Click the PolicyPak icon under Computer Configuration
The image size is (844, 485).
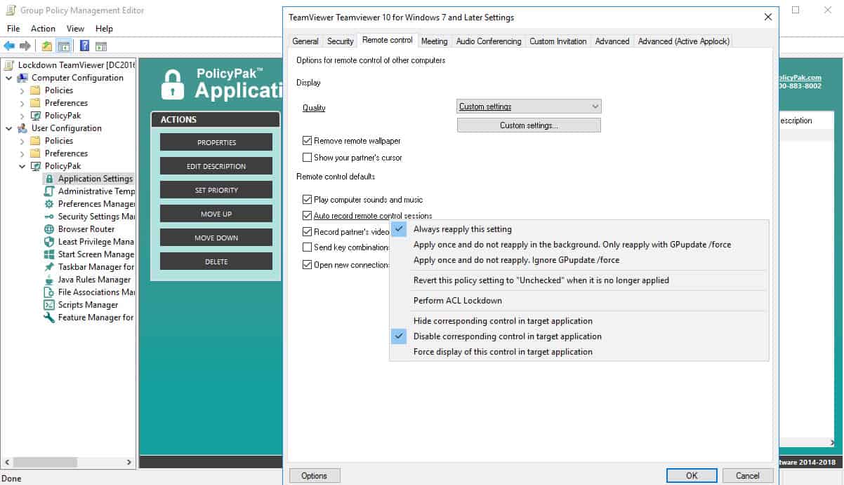coord(35,116)
